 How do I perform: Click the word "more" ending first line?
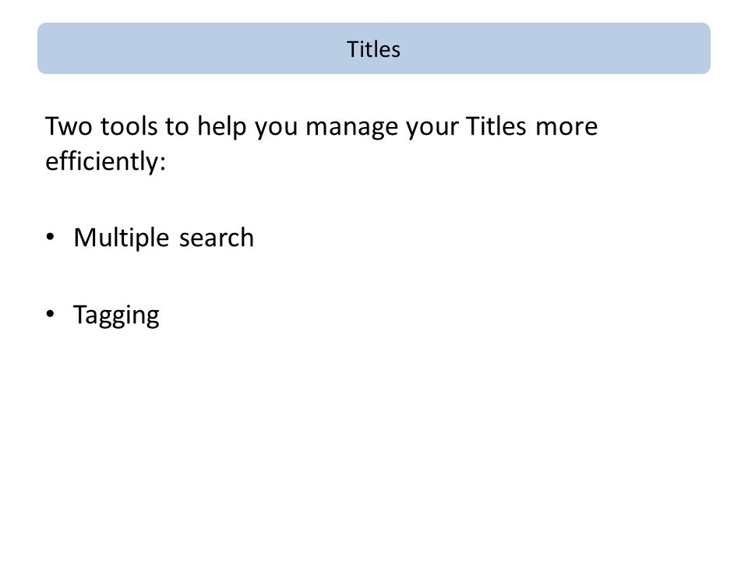(566, 128)
